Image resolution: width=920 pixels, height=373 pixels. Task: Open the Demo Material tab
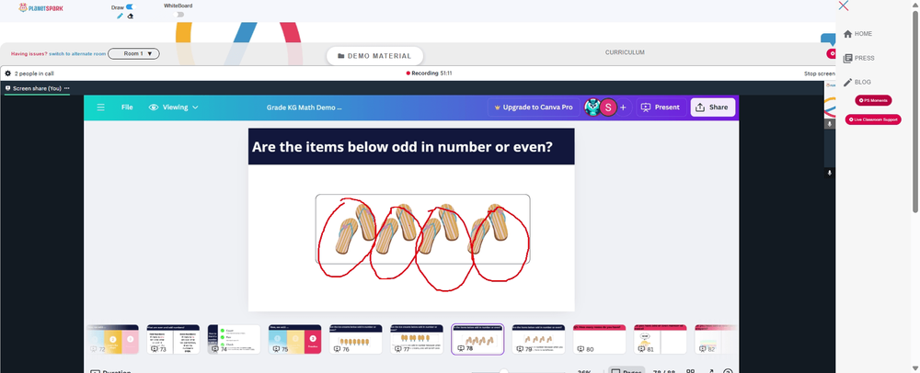(x=374, y=56)
